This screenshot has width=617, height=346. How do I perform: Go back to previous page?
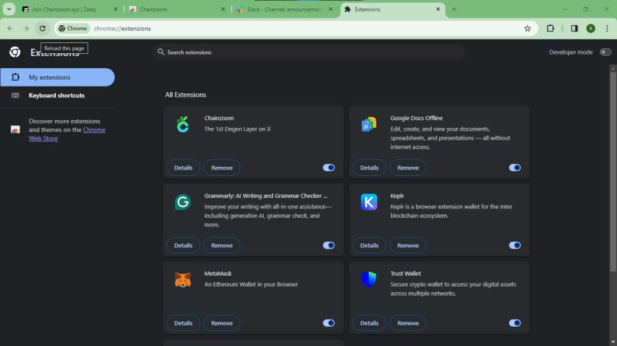[10, 28]
